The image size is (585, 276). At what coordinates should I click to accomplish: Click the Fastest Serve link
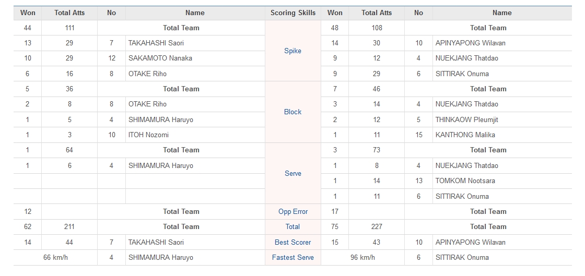[292, 258]
